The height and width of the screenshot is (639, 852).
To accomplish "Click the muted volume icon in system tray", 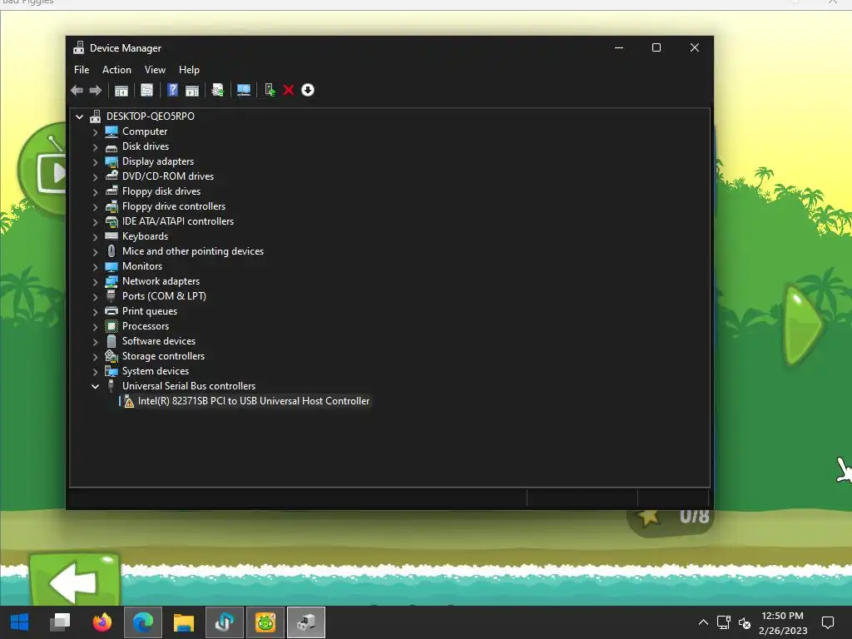I will pos(745,623).
